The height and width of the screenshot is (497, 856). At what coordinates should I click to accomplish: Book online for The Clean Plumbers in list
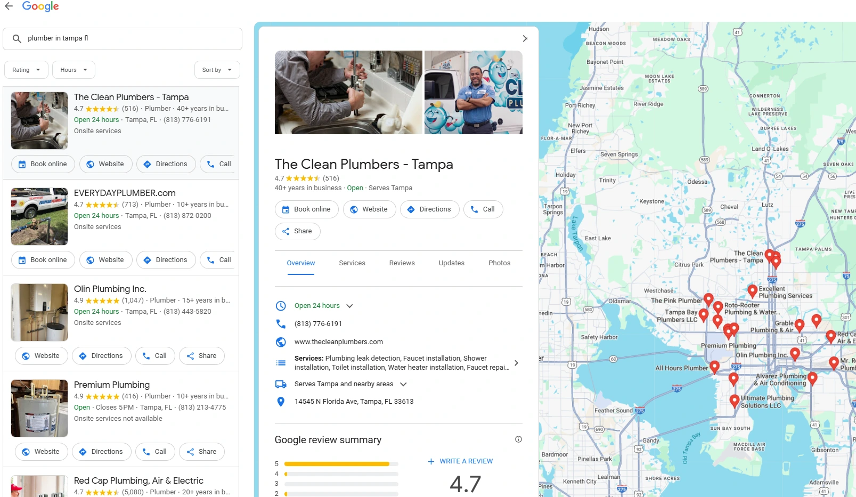pos(43,164)
